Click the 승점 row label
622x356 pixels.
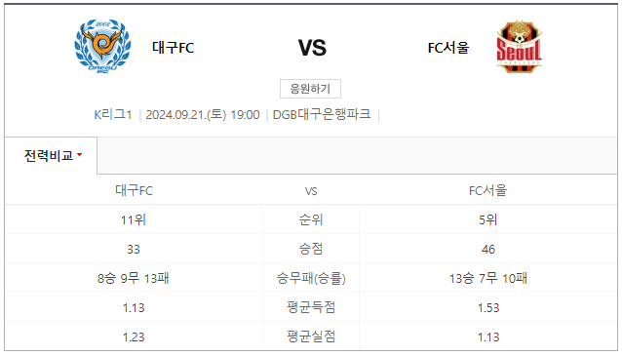click(311, 249)
